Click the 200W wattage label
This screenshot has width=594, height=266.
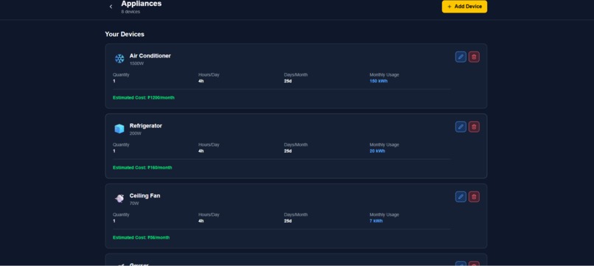coord(136,133)
